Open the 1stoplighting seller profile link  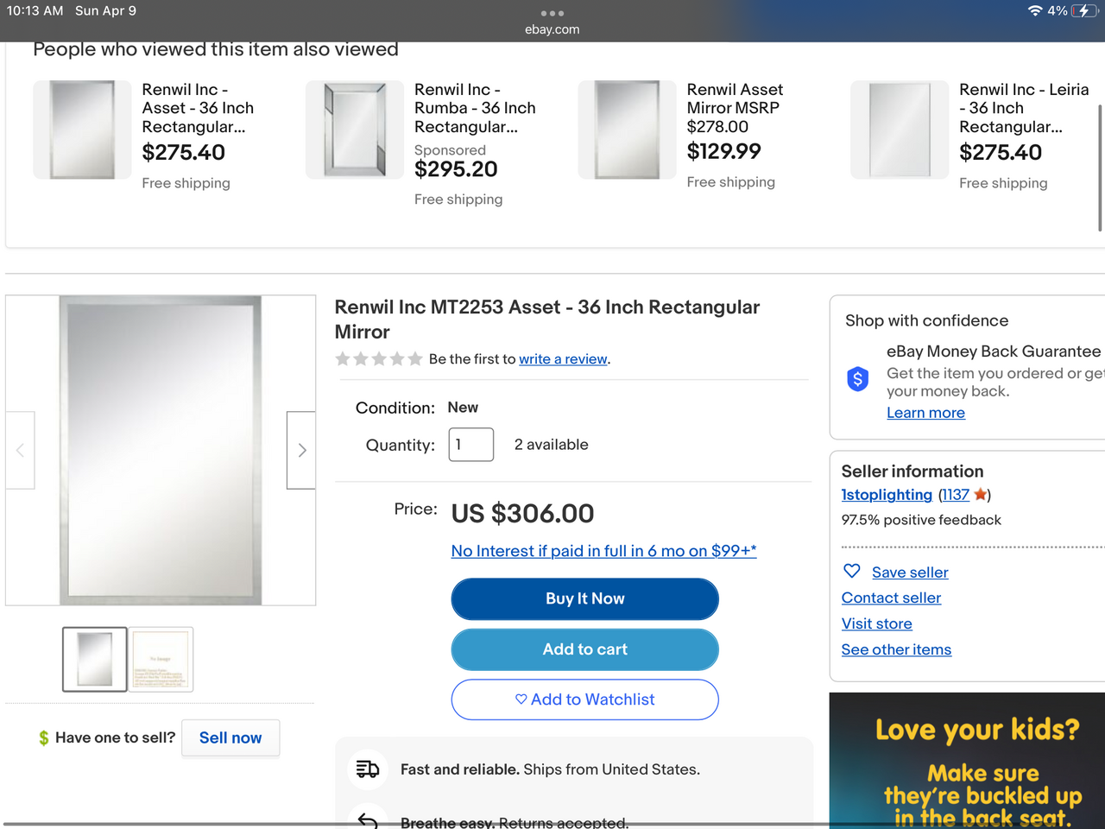coord(887,495)
